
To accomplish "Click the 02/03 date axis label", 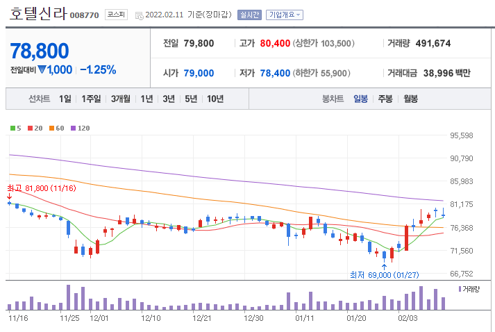I will pyautogui.click(x=408, y=318).
